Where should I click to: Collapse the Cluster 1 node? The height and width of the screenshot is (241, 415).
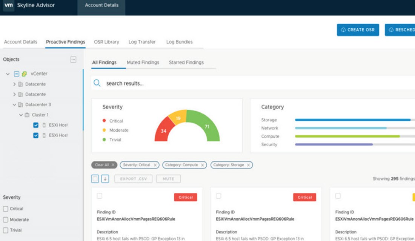coord(21,115)
